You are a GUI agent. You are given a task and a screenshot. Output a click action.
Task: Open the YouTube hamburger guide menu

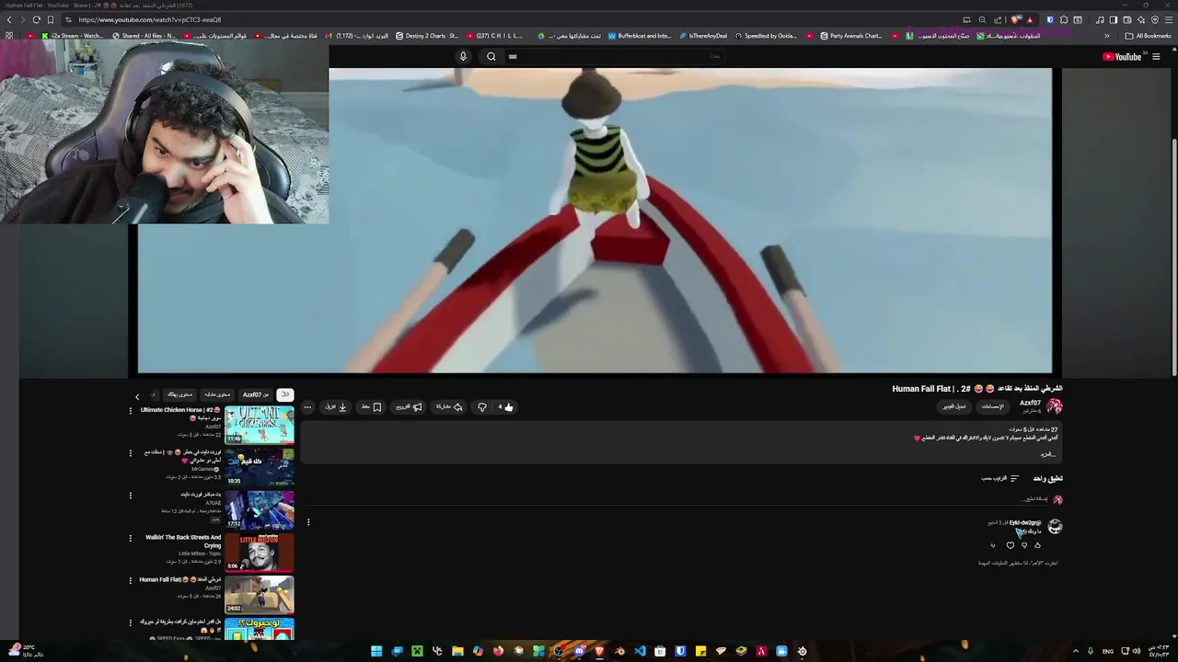click(x=1156, y=56)
